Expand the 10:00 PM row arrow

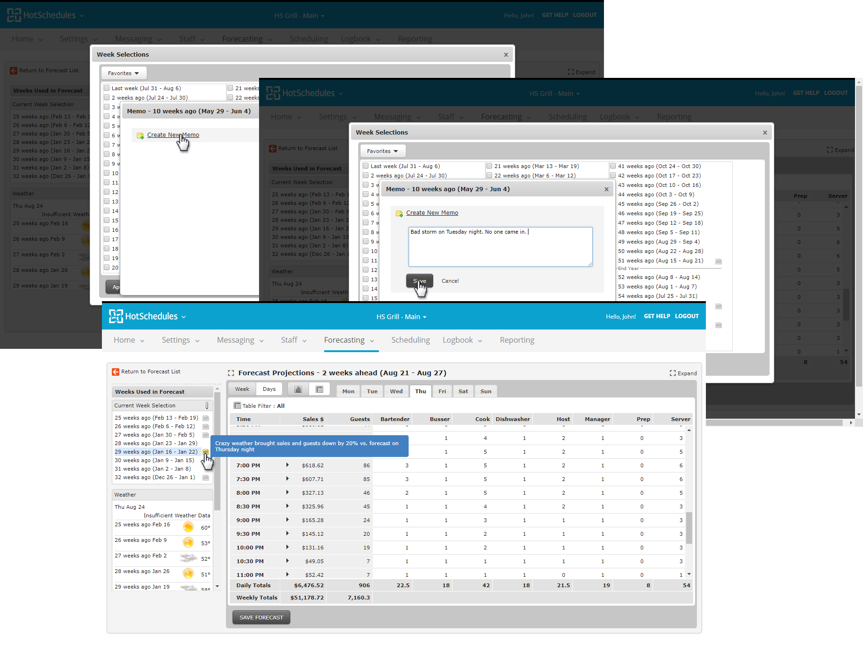point(287,547)
